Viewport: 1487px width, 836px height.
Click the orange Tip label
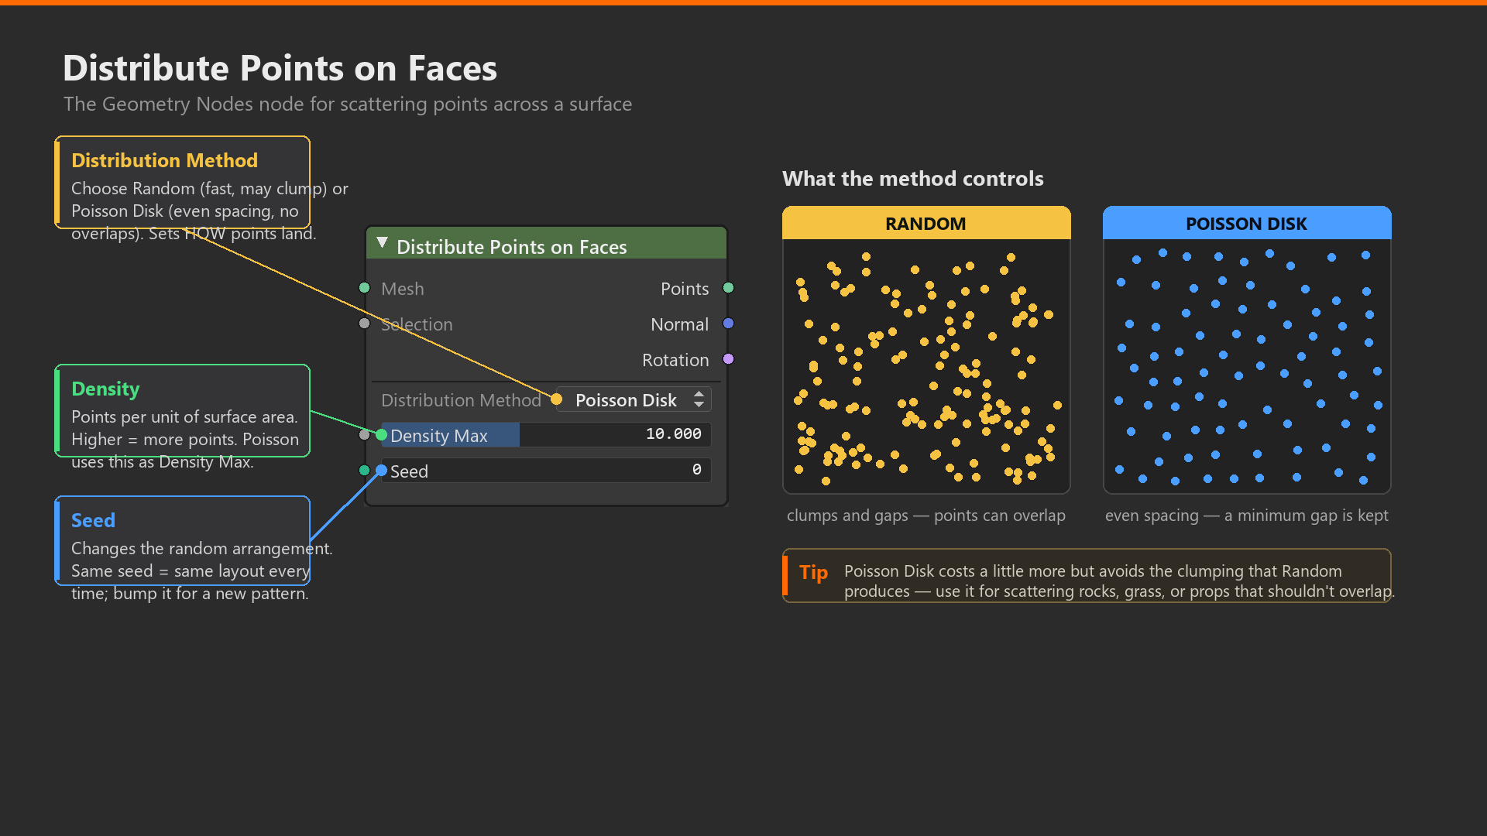tap(813, 572)
